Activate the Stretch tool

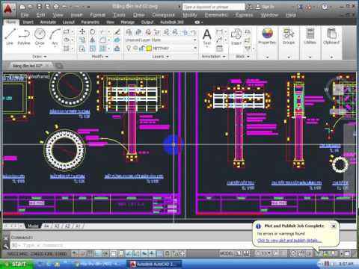[x=82, y=49]
